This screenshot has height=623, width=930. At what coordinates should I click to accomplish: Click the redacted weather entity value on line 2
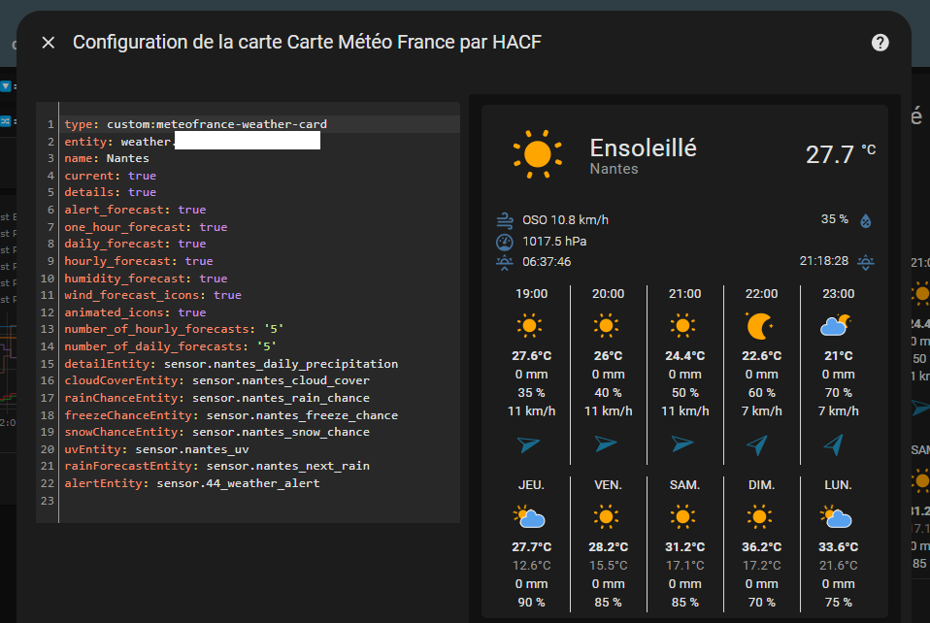tap(248, 141)
